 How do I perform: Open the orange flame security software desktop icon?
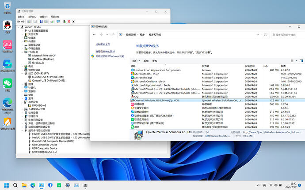[x=8, y=123]
